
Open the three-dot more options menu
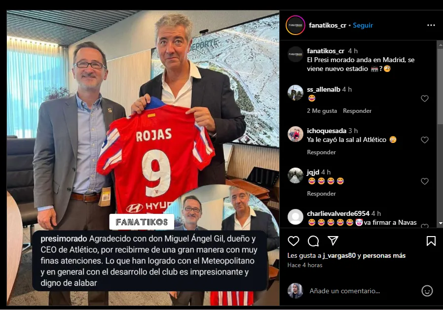click(x=431, y=26)
